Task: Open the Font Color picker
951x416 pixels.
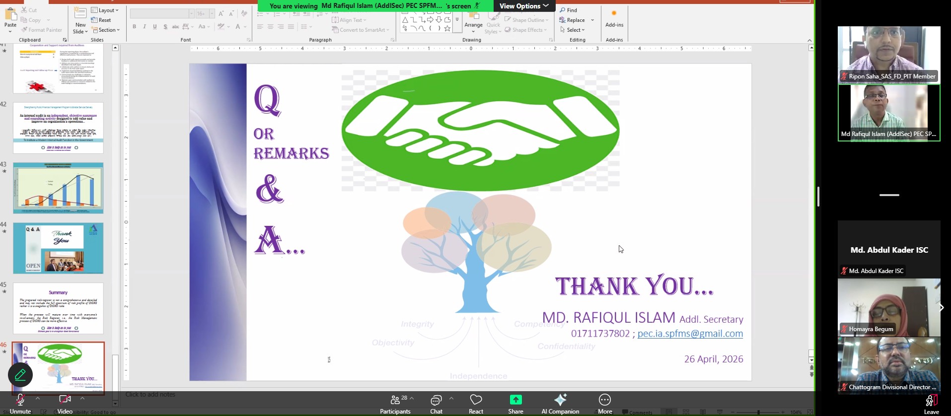Action: [x=240, y=27]
